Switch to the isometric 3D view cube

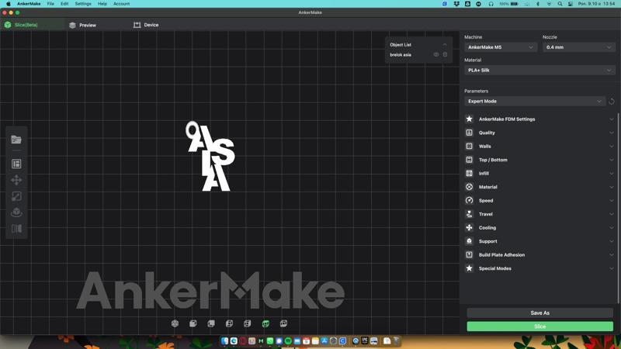pos(175,323)
